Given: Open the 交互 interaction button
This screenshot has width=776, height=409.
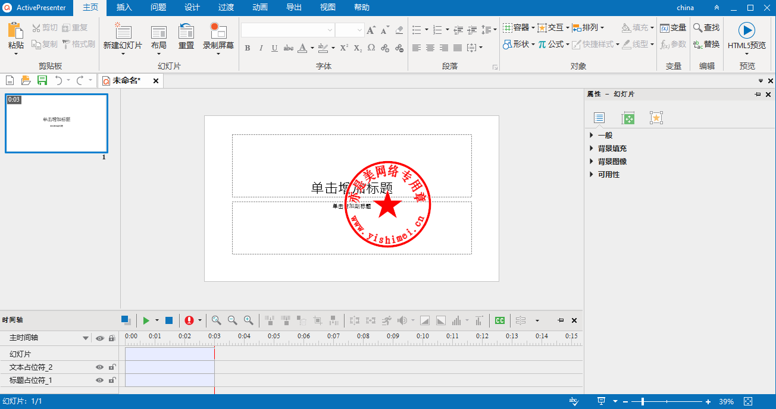Looking at the screenshot, I should [553, 27].
